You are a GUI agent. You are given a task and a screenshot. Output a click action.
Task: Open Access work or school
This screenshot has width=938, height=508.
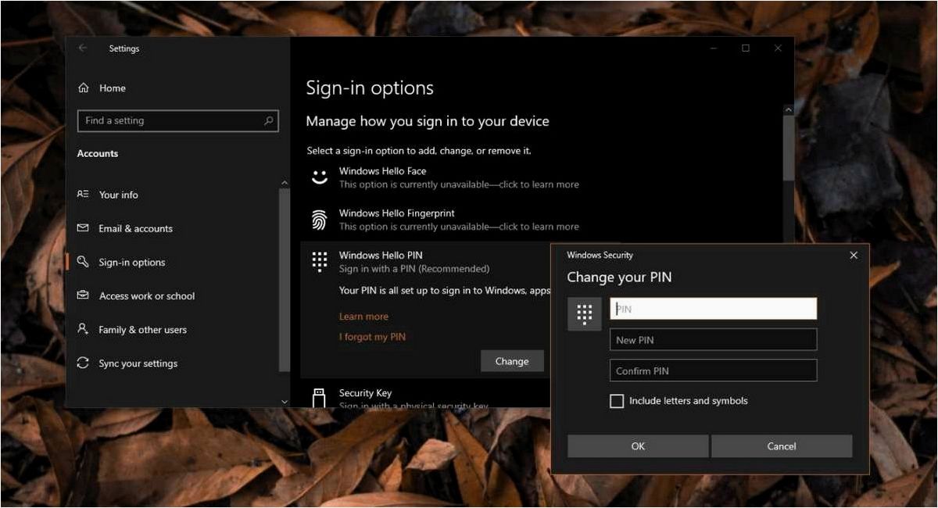[x=147, y=296]
